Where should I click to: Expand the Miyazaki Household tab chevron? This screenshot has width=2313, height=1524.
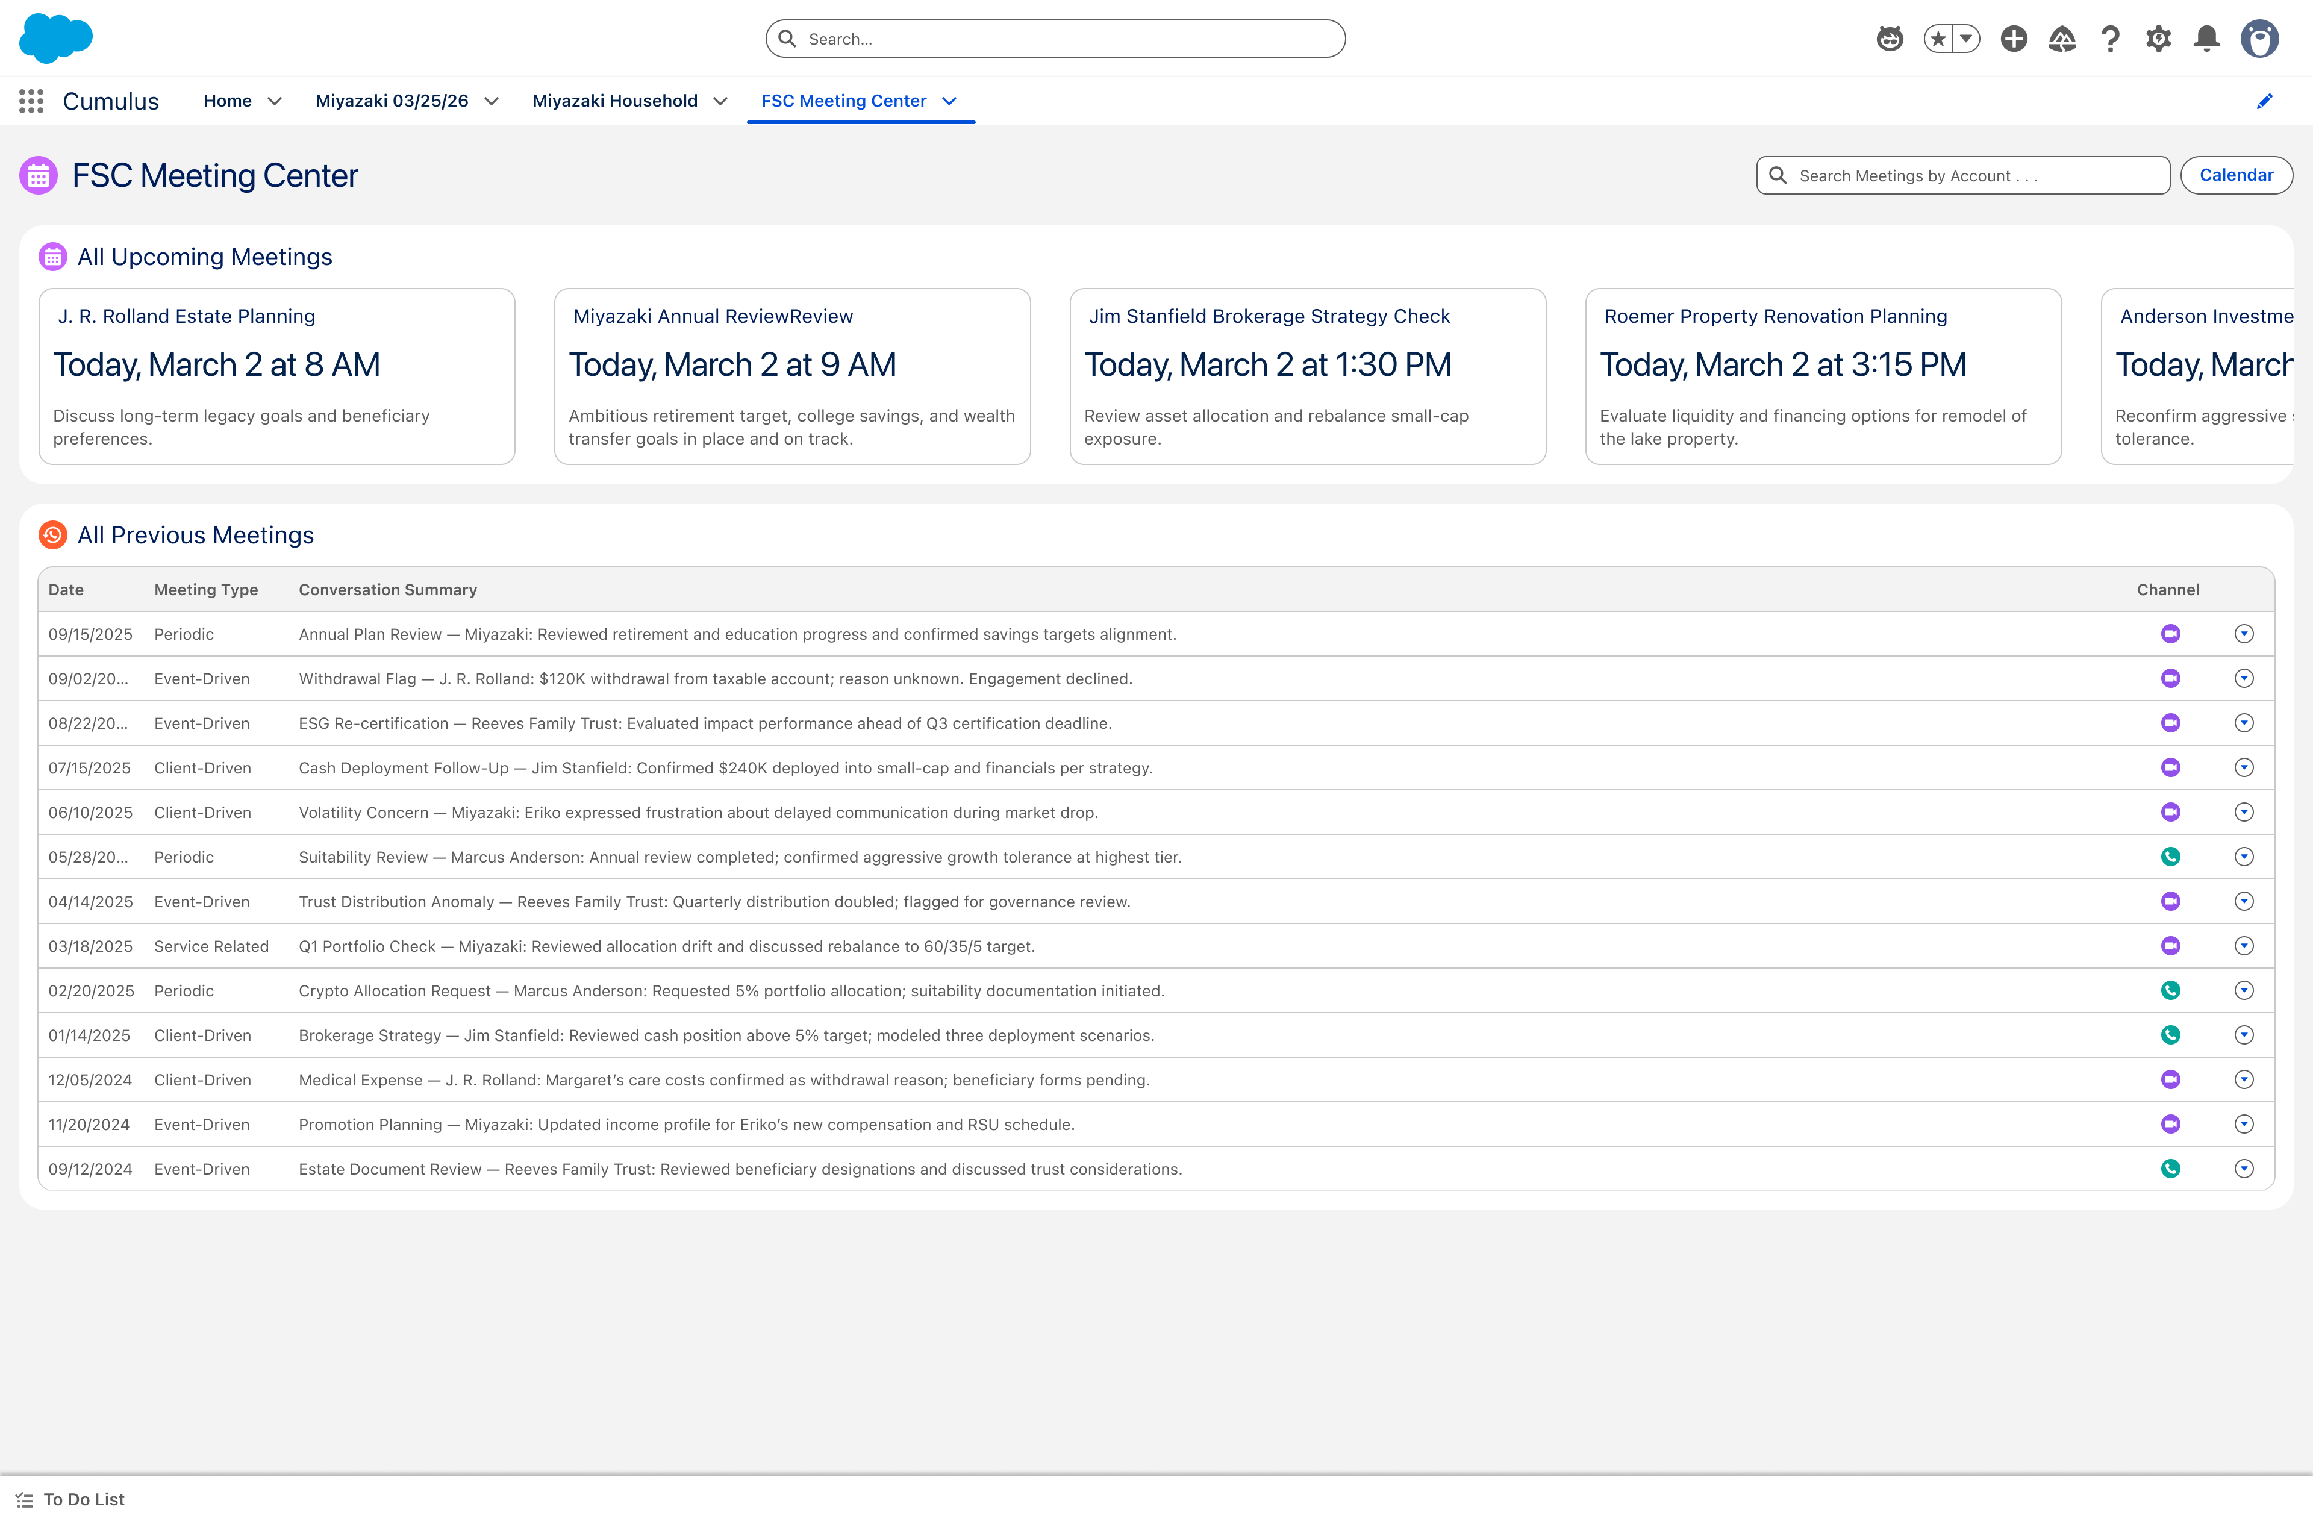720,101
